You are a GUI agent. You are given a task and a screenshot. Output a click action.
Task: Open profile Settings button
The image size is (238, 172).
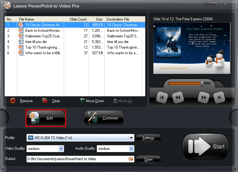coord(148,138)
